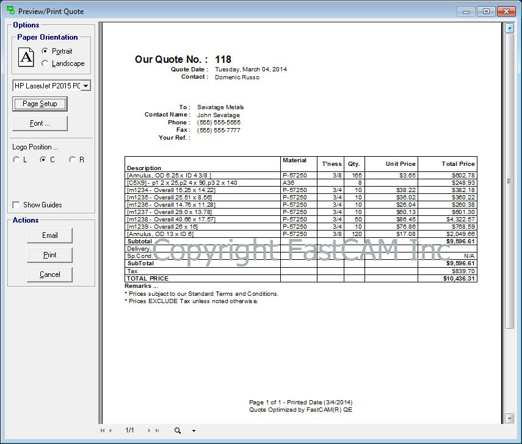Click the Font ... button
This screenshot has height=444, width=522.
coord(40,123)
